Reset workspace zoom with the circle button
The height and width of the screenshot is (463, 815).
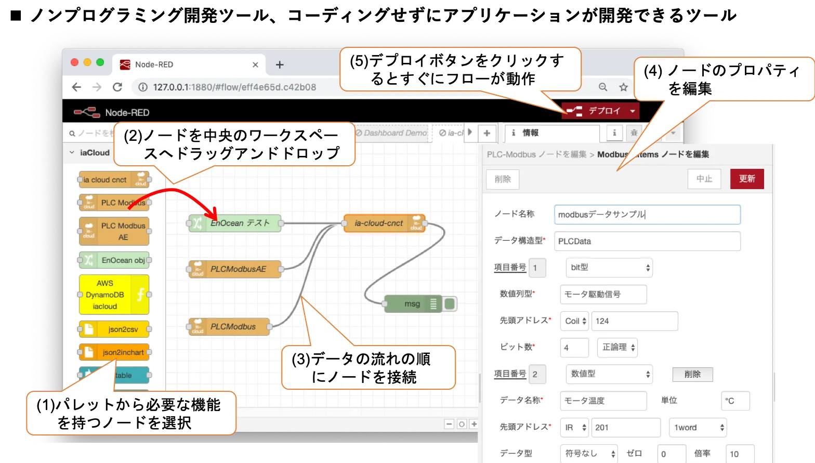pos(462,424)
